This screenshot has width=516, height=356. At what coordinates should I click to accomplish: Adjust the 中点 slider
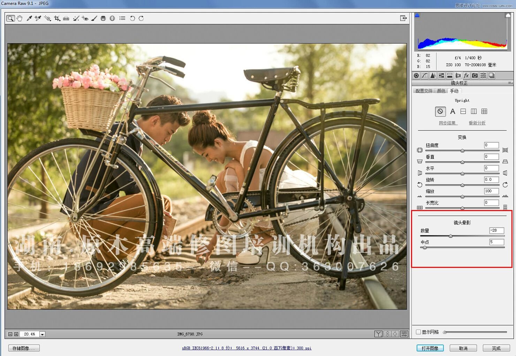coord(425,248)
